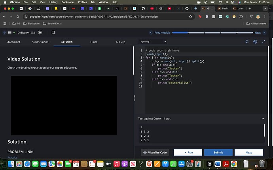Click the custom input scrollbar
The image size is (273, 170).
point(264,130)
